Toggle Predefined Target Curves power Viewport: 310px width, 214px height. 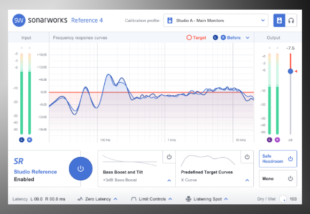247,157
